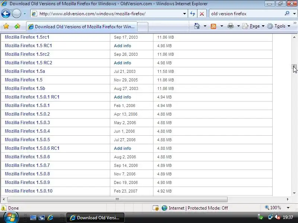Open the Tools menu
Screen dimensions: 298x223
[x=279, y=26]
